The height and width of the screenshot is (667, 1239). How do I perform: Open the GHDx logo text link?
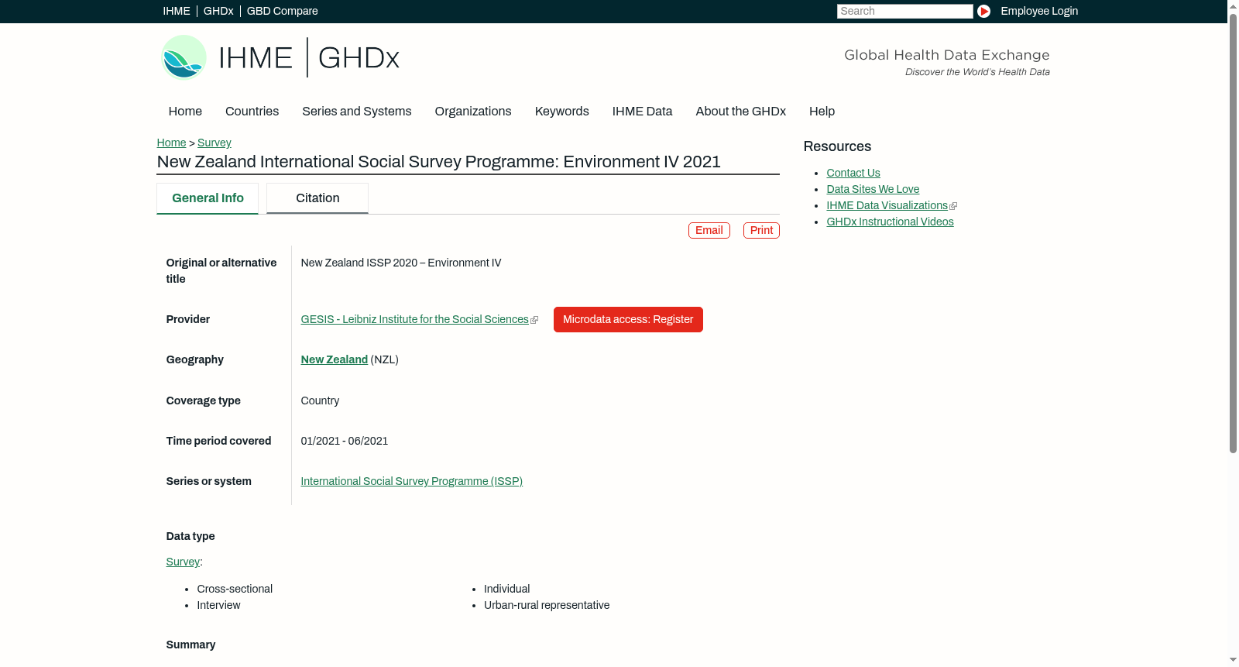[x=359, y=58]
